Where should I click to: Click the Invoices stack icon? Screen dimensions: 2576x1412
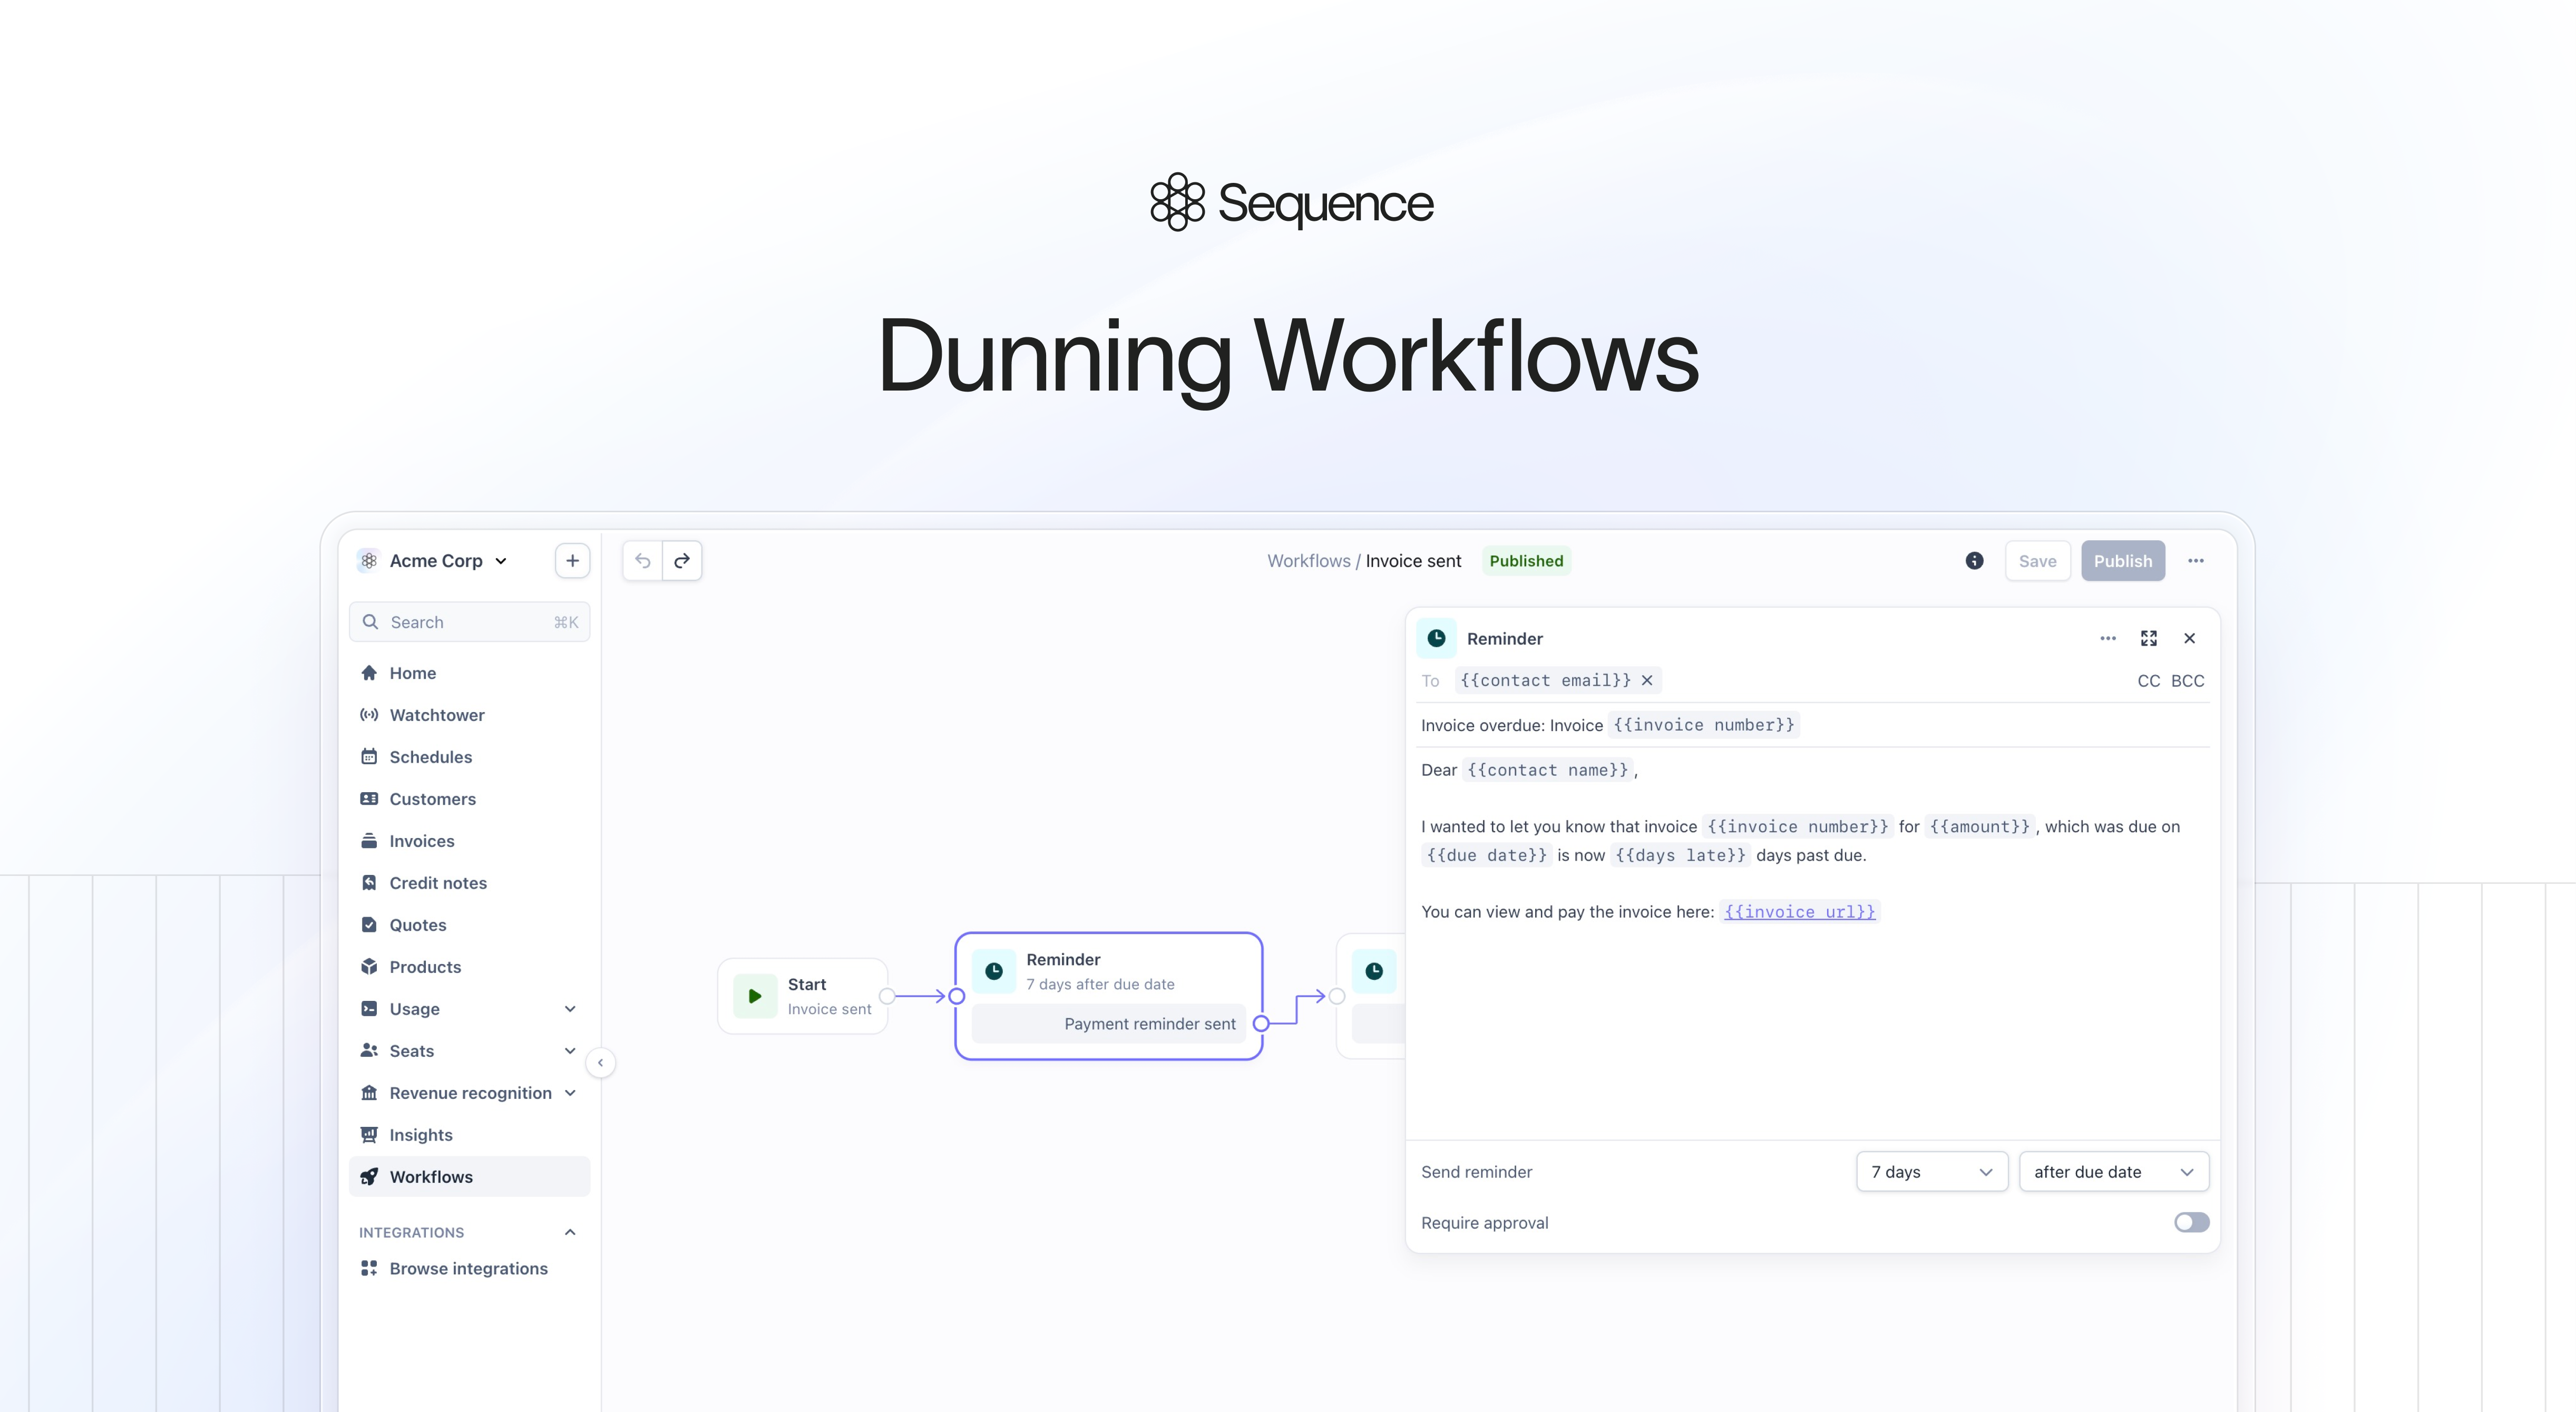(x=369, y=841)
